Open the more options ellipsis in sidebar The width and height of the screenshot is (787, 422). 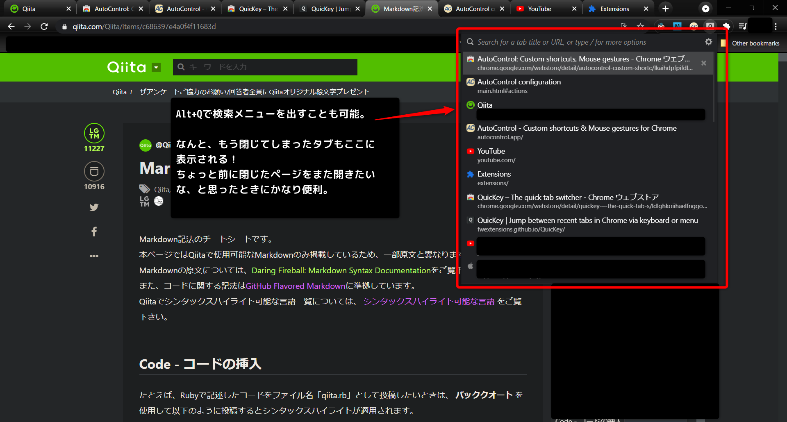(x=94, y=256)
